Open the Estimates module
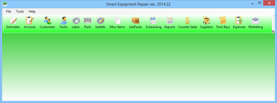The image size is (277, 103). pyautogui.click(x=13, y=23)
